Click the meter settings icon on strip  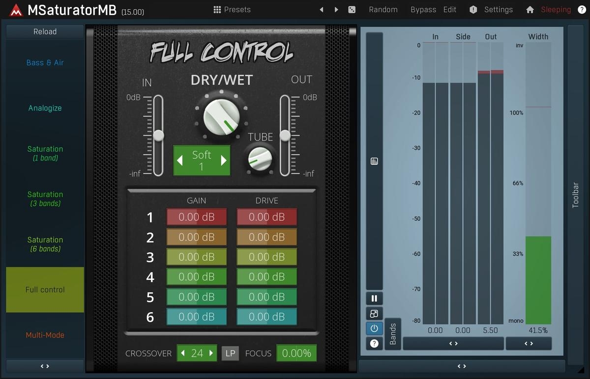click(x=374, y=162)
